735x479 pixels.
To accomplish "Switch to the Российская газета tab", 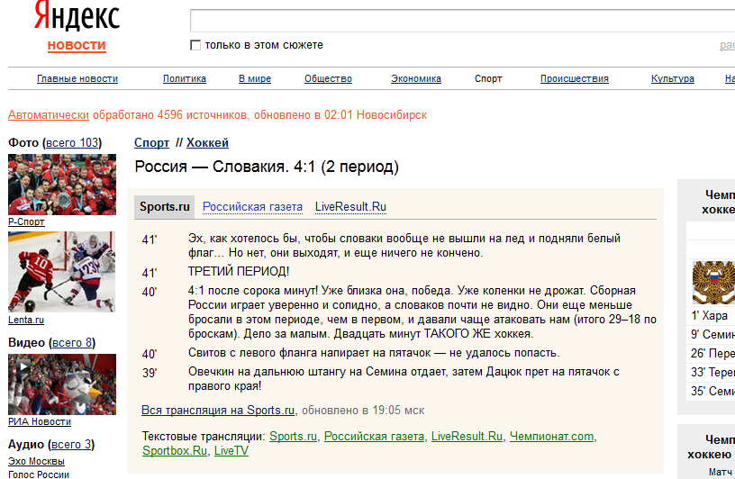I will click(x=252, y=207).
